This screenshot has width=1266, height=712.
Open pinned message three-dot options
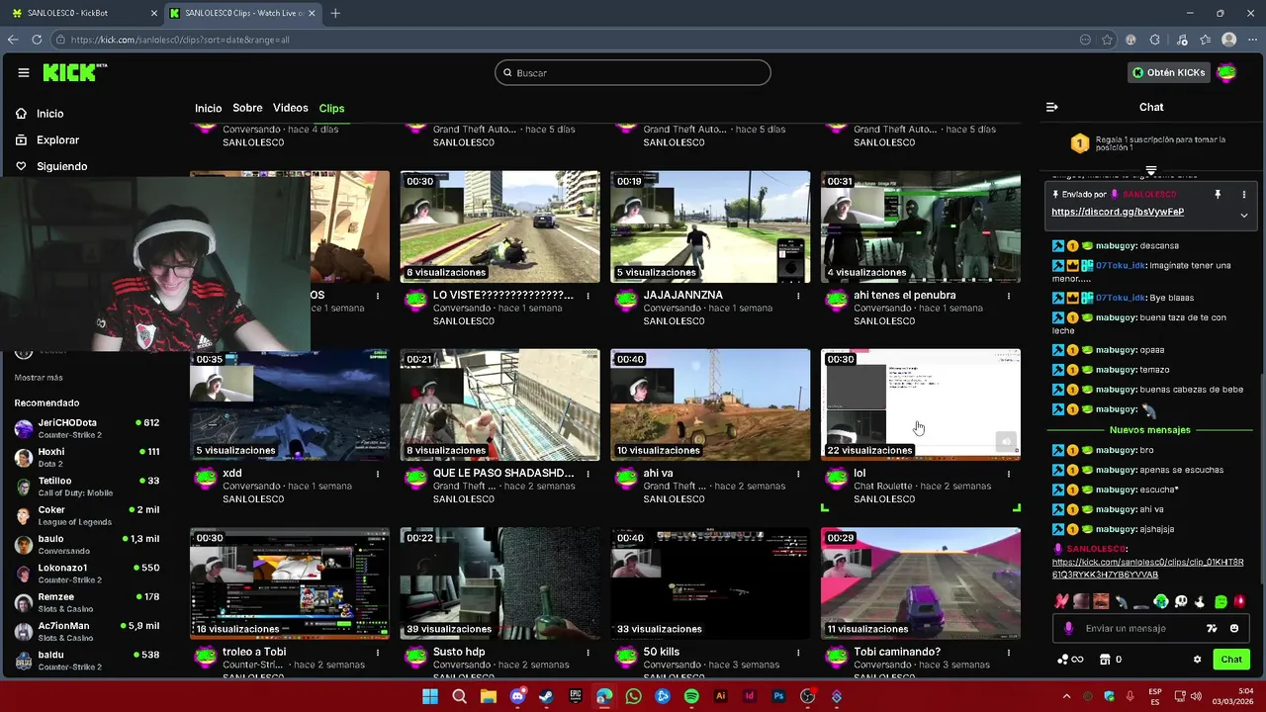(x=1244, y=195)
